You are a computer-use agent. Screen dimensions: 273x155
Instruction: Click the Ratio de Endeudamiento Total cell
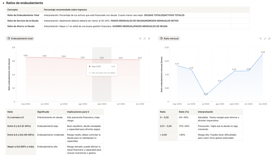tap(23, 15)
